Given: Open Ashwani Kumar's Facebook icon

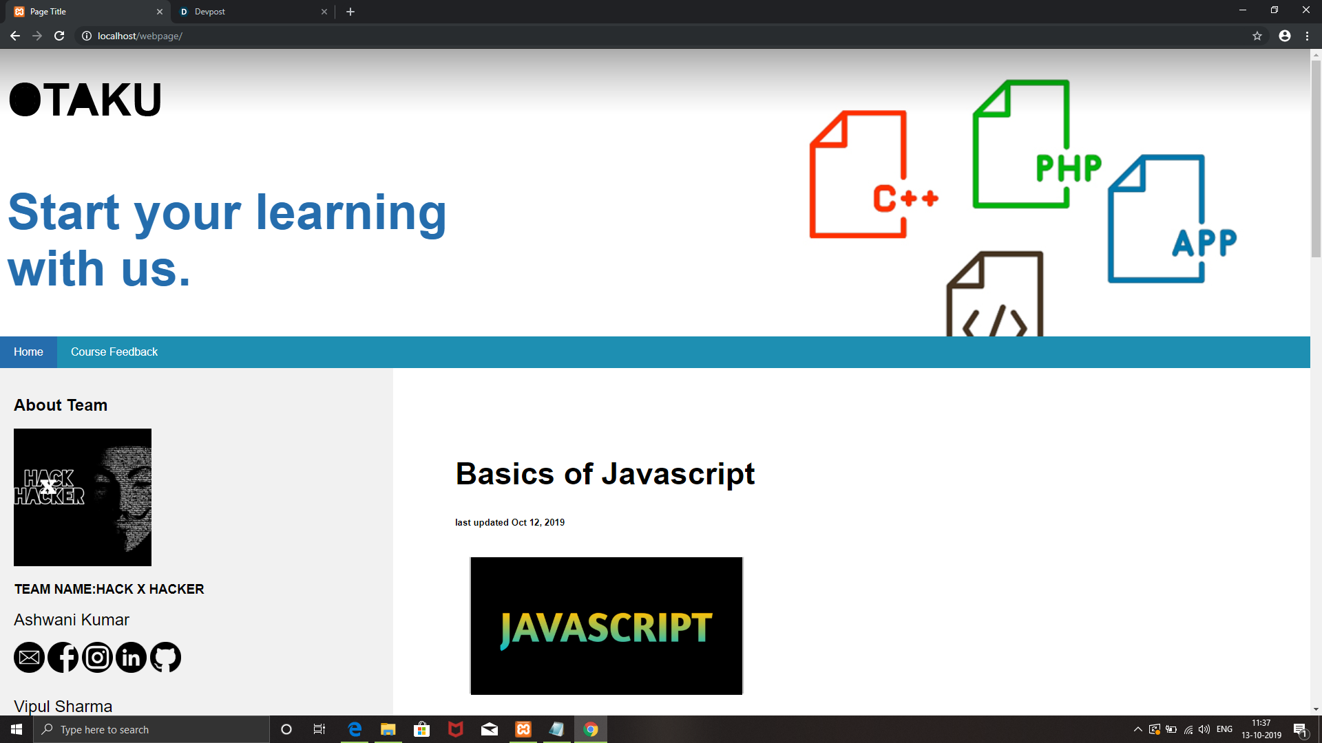Looking at the screenshot, I should pyautogui.click(x=63, y=658).
